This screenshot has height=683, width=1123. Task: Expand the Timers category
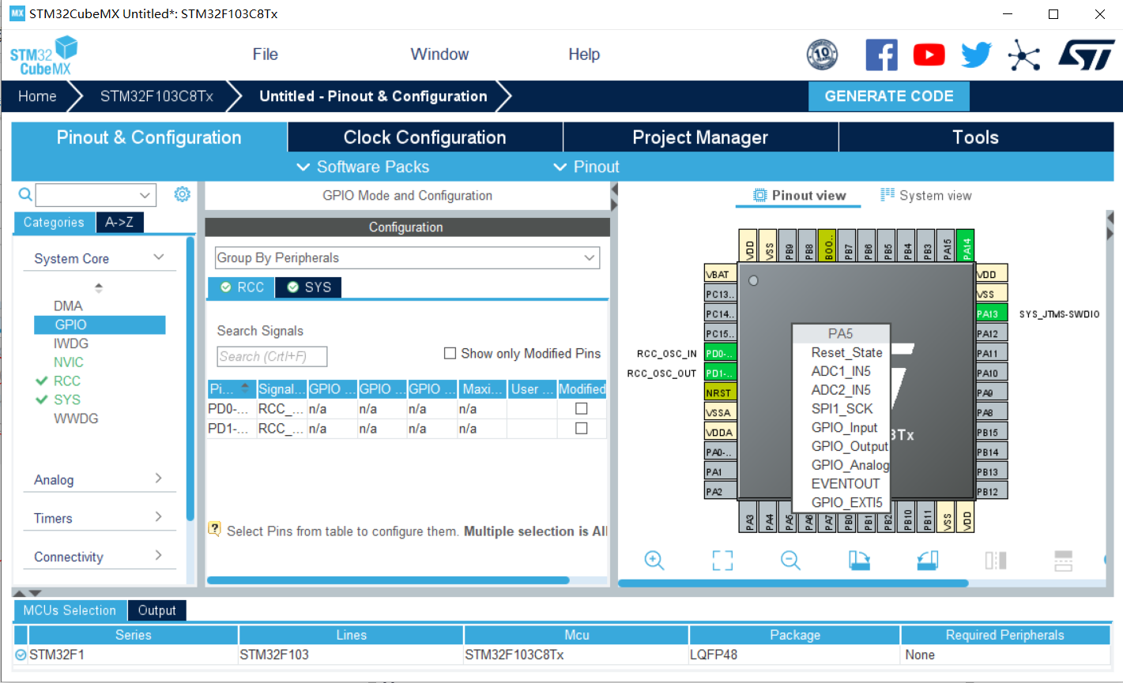[x=158, y=517]
